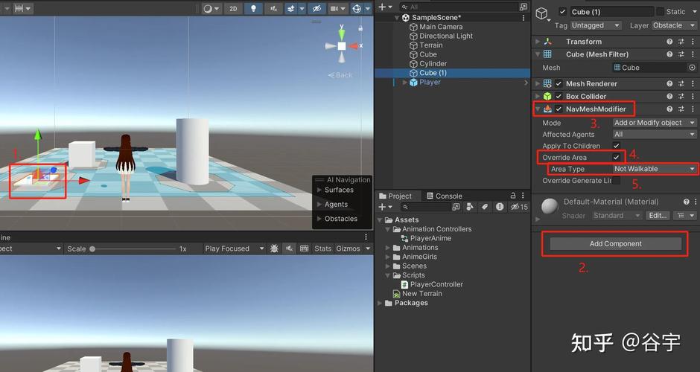Disable the Box Collider checkbox
The width and height of the screenshot is (700, 372).
[559, 96]
